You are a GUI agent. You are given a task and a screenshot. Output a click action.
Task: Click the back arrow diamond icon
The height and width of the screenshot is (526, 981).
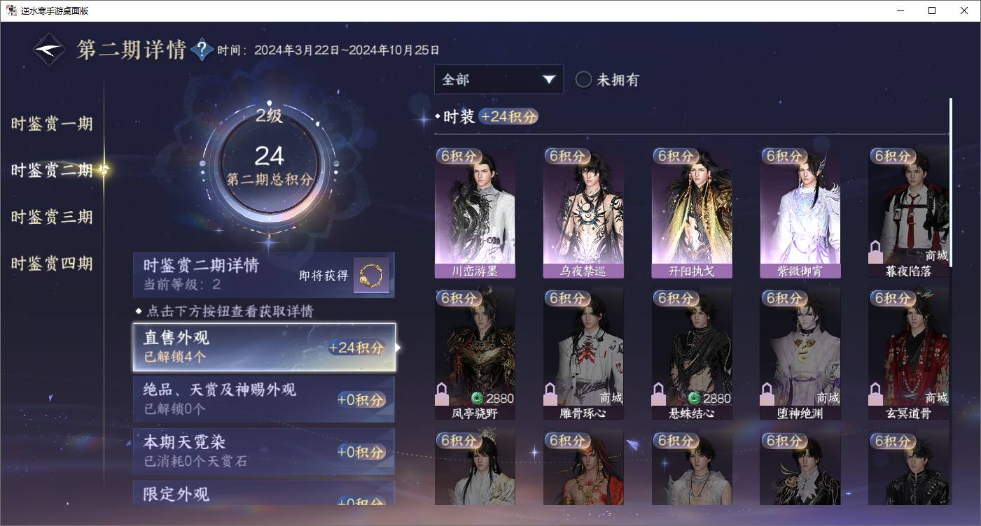51,50
